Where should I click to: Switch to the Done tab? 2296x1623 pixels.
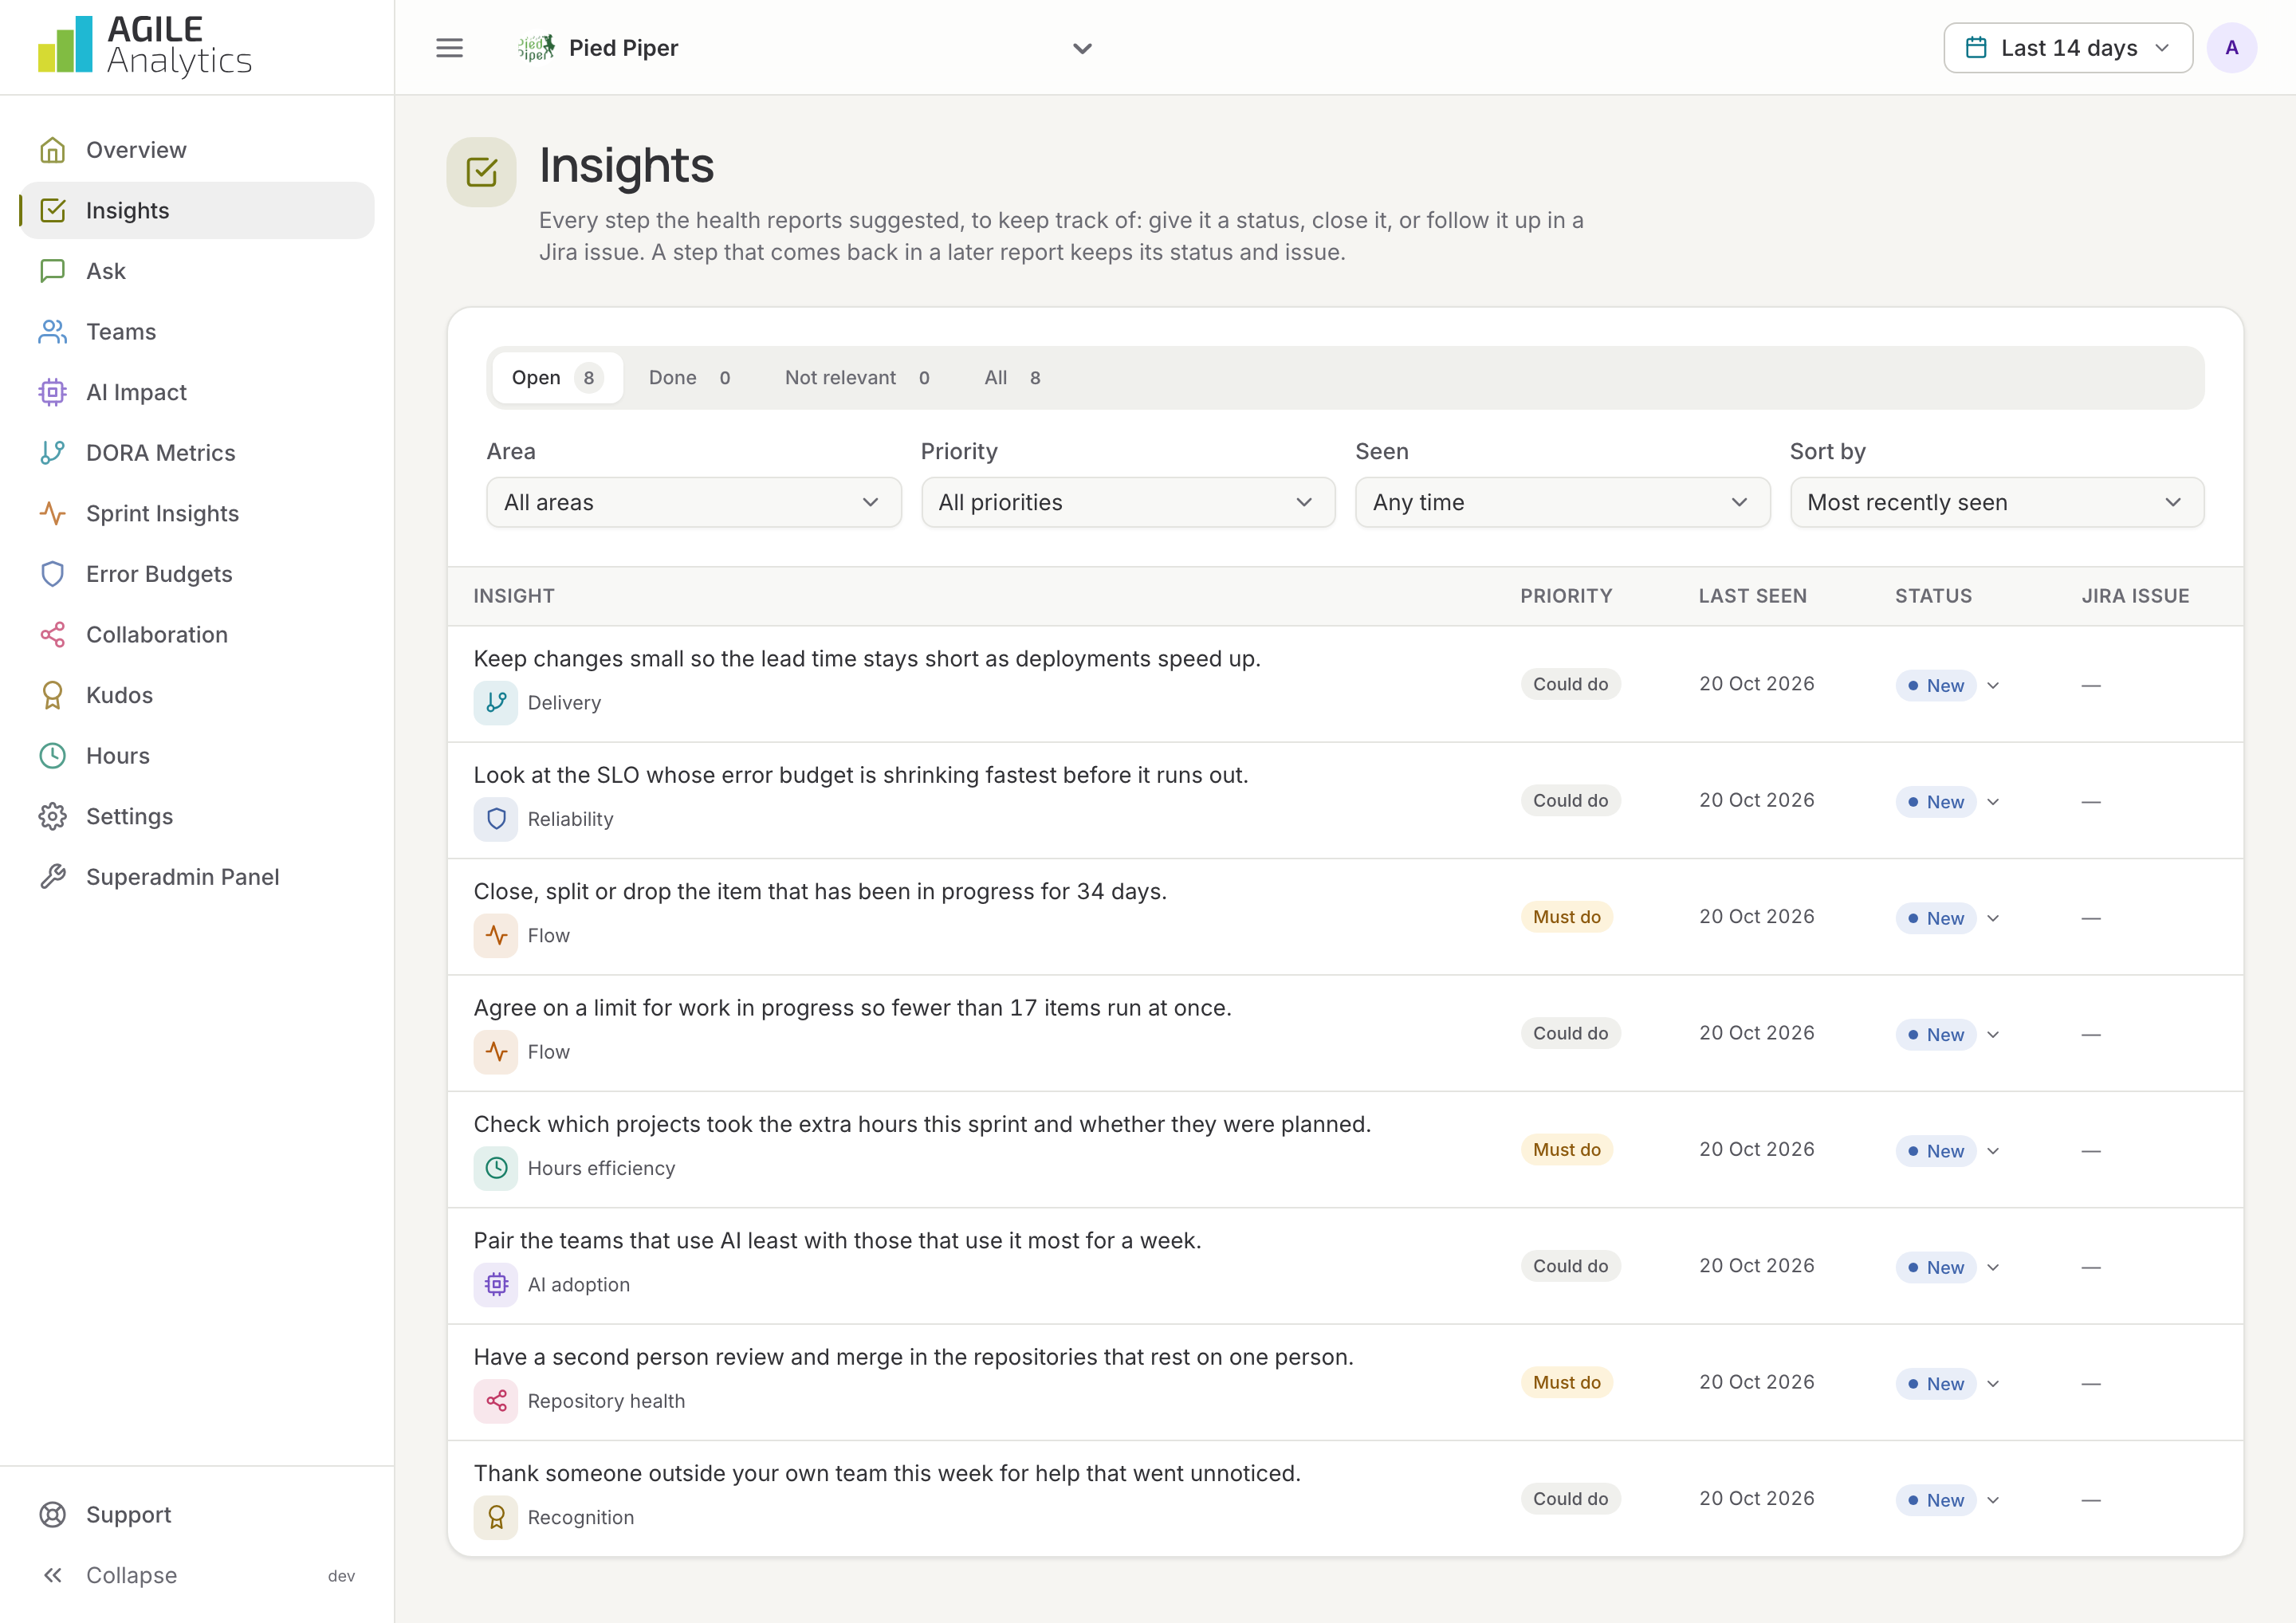691,378
